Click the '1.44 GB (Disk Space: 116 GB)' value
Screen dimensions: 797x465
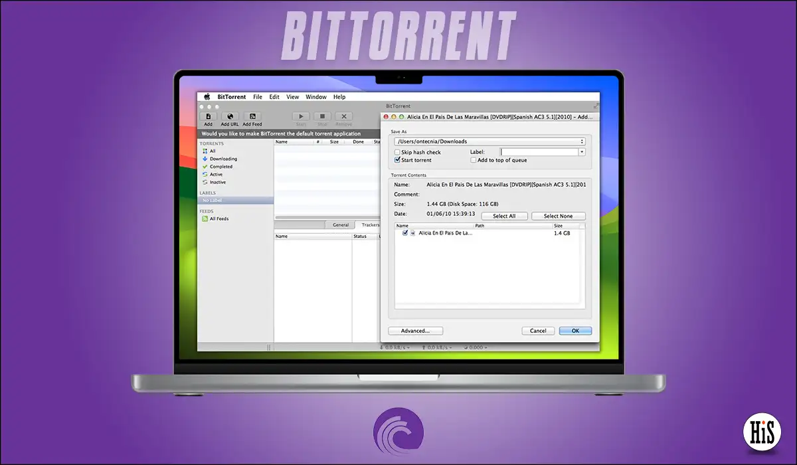click(462, 204)
